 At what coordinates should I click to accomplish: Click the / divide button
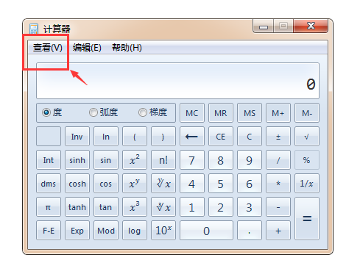coord(278,160)
